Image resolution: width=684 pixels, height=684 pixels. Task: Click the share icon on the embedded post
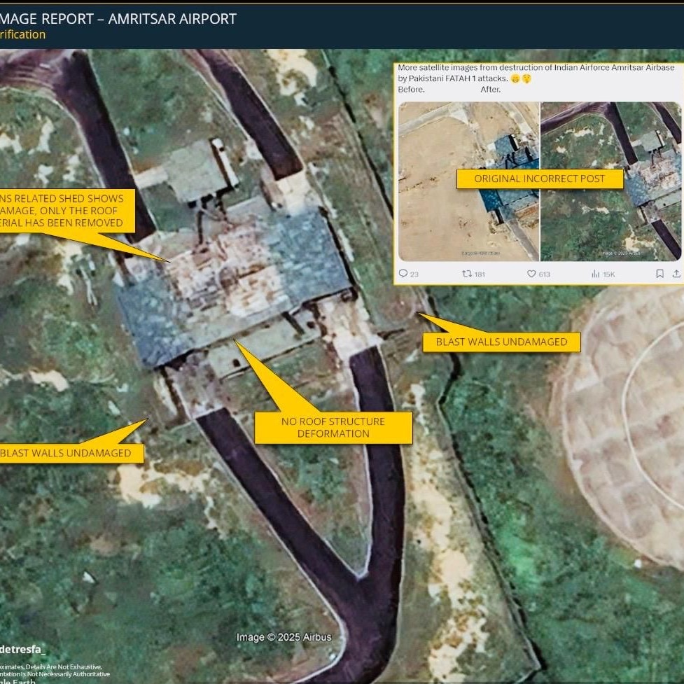pos(676,274)
